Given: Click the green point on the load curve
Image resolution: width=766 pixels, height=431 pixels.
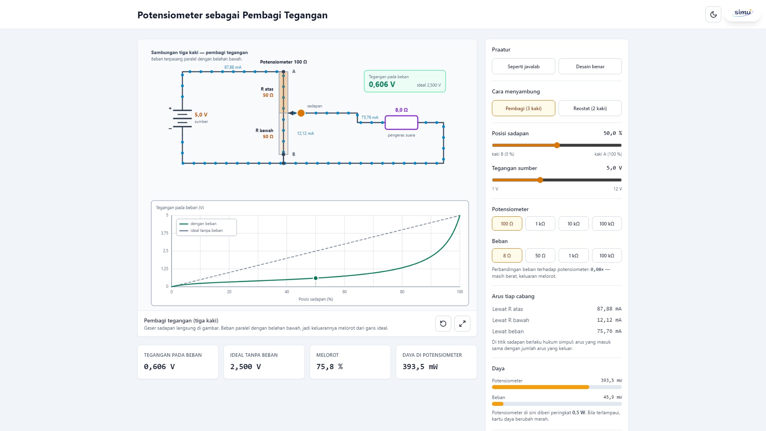Looking at the screenshot, I should [316, 278].
